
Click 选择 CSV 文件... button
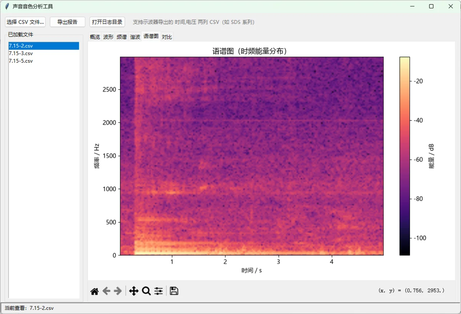[x=25, y=22]
